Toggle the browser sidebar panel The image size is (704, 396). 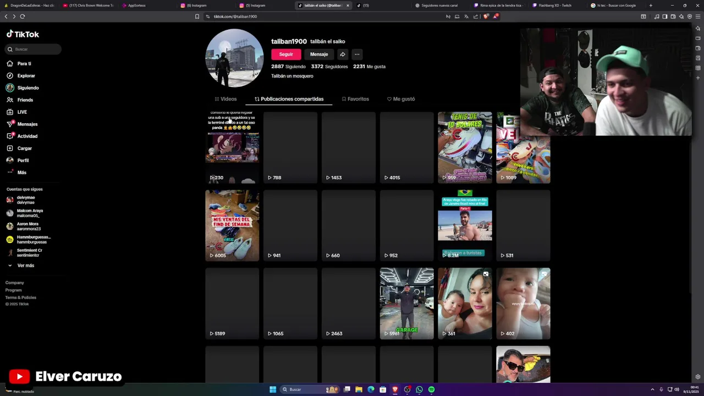(x=664, y=16)
